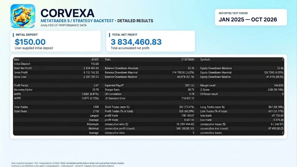
Task: Select Average profit trade value "6 607.93"
Action: (189, 120)
